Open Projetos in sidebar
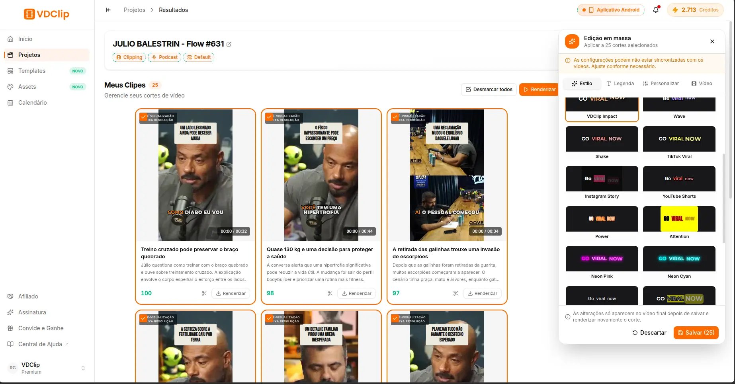Image resolution: width=735 pixels, height=384 pixels. tap(47, 55)
